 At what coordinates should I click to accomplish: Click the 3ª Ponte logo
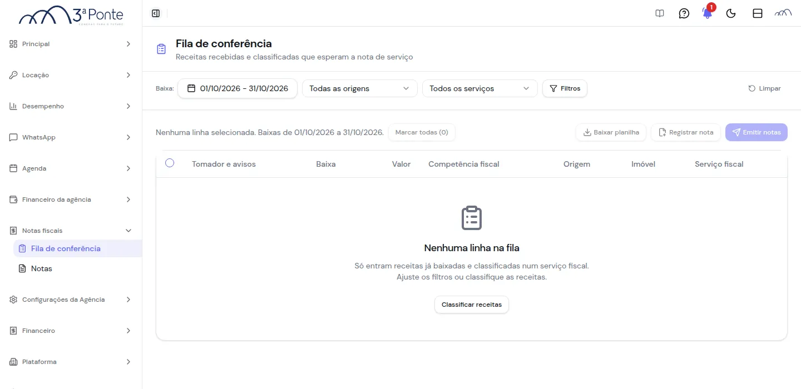pos(71,15)
